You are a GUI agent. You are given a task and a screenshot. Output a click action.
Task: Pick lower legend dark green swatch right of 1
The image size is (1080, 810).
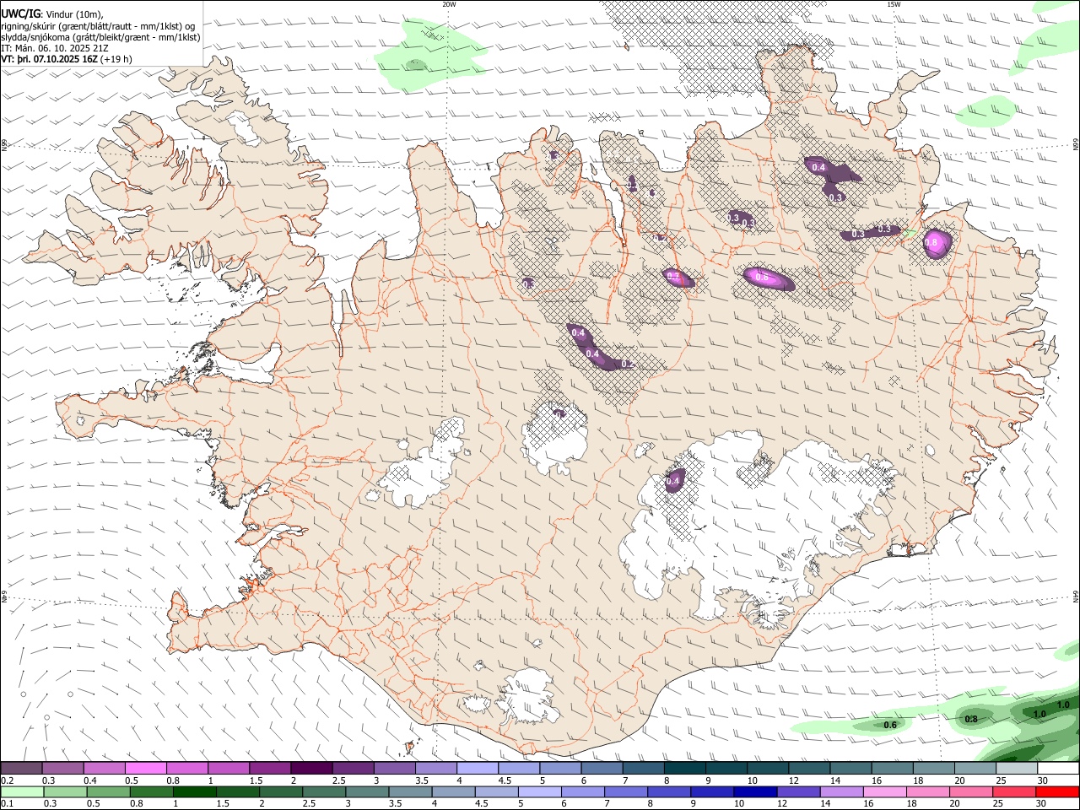pos(194,792)
